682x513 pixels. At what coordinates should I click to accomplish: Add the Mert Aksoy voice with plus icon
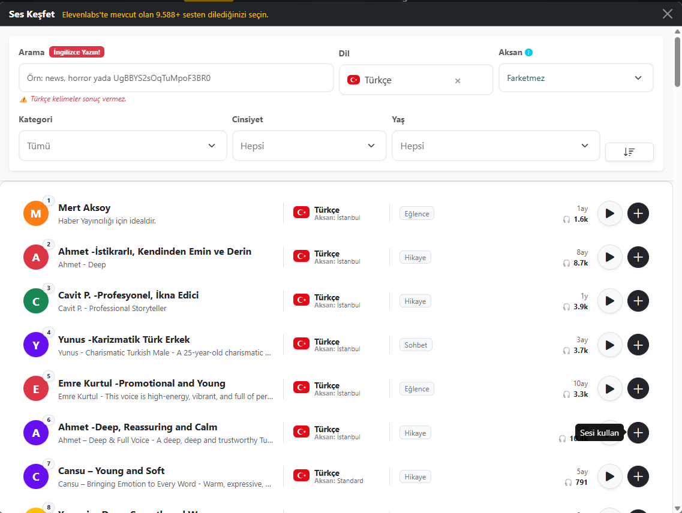coord(638,213)
